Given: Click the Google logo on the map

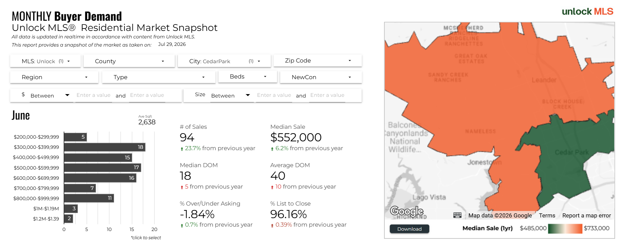Looking at the screenshot, I should click(407, 211).
